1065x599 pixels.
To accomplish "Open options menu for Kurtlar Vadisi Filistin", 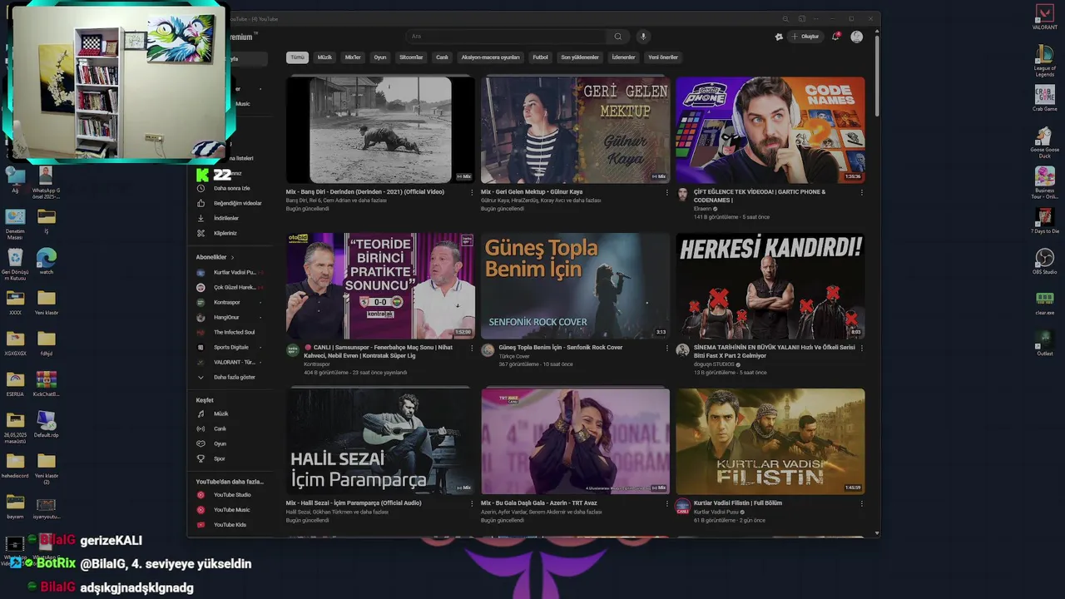I will (861, 503).
